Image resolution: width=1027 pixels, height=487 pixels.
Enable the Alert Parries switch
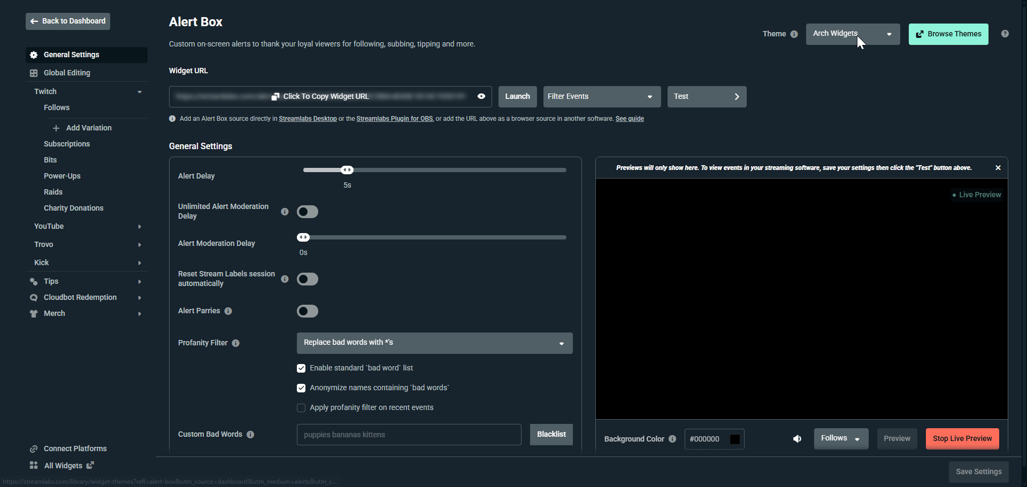tap(308, 311)
